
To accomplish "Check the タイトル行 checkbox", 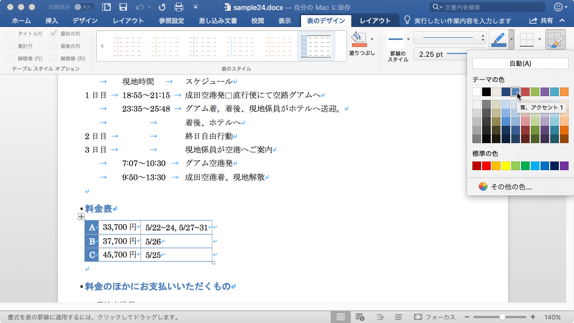I will tap(10, 33).
